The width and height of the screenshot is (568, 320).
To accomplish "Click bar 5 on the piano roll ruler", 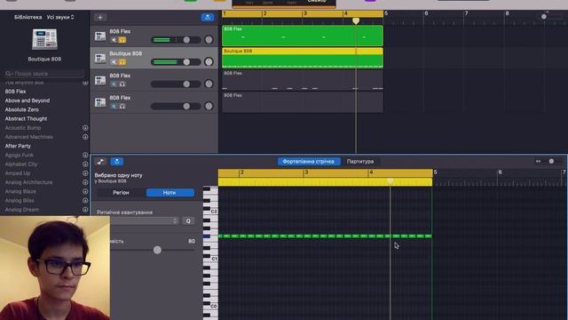I will (x=436, y=172).
